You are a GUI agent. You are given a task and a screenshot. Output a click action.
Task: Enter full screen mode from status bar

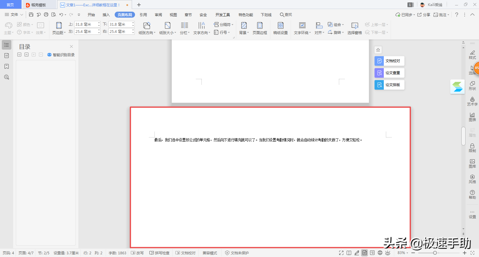[341, 253]
